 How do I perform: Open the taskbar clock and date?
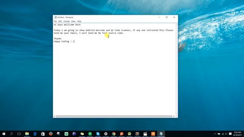point(238,134)
